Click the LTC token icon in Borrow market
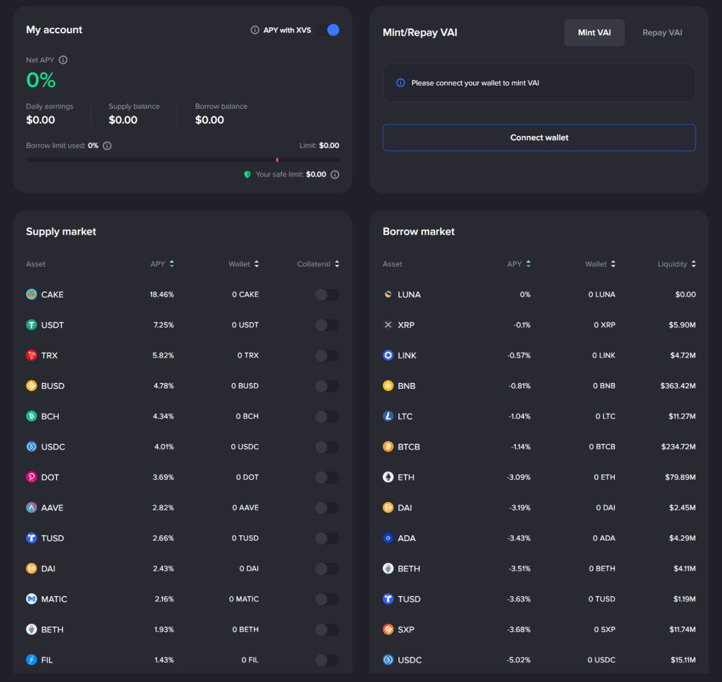 (x=388, y=417)
